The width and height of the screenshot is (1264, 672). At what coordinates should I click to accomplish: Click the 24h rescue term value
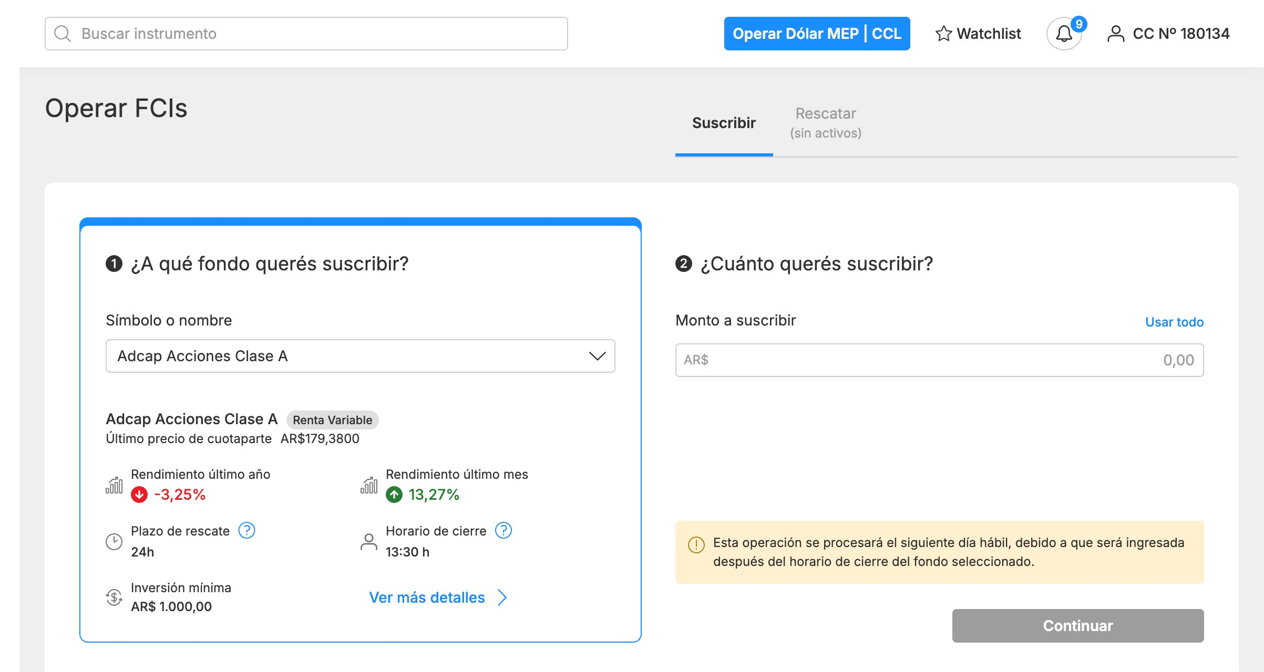142,552
